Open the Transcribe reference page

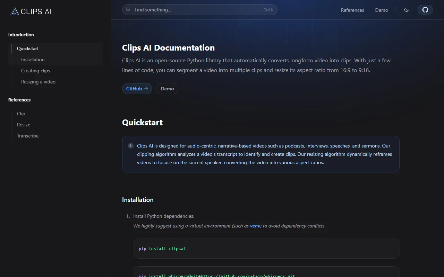pos(28,136)
